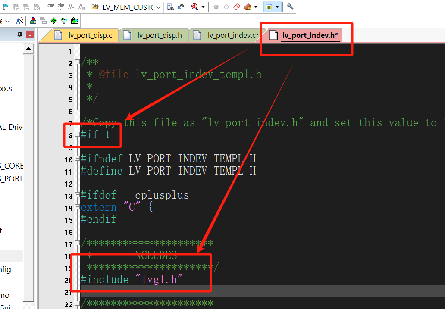The height and width of the screenshot is (309, 445).
Task: Click the bookmark flag icon in toolbar
Action: pyautogui.click(x=6, y=7)
